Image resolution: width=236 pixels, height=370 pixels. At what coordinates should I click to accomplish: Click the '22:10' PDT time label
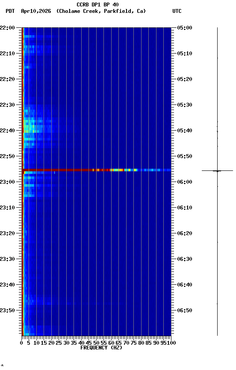tap(7, 54)
